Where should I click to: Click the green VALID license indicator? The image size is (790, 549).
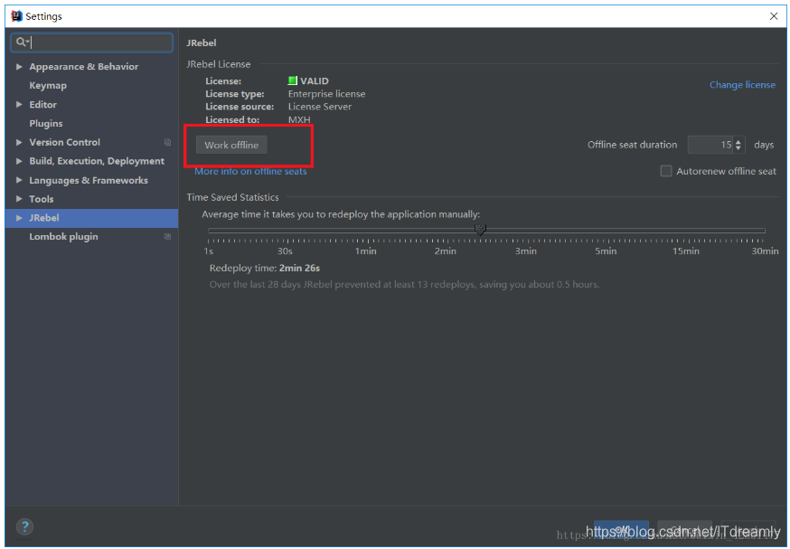(x=292, y=80)
